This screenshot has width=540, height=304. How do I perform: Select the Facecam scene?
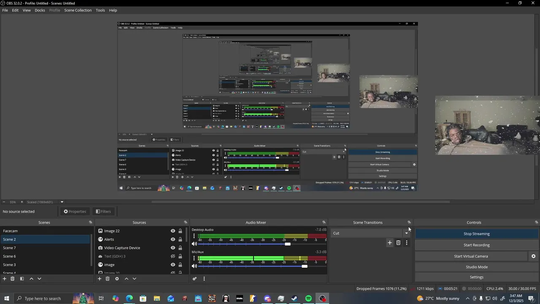(45, 231)
